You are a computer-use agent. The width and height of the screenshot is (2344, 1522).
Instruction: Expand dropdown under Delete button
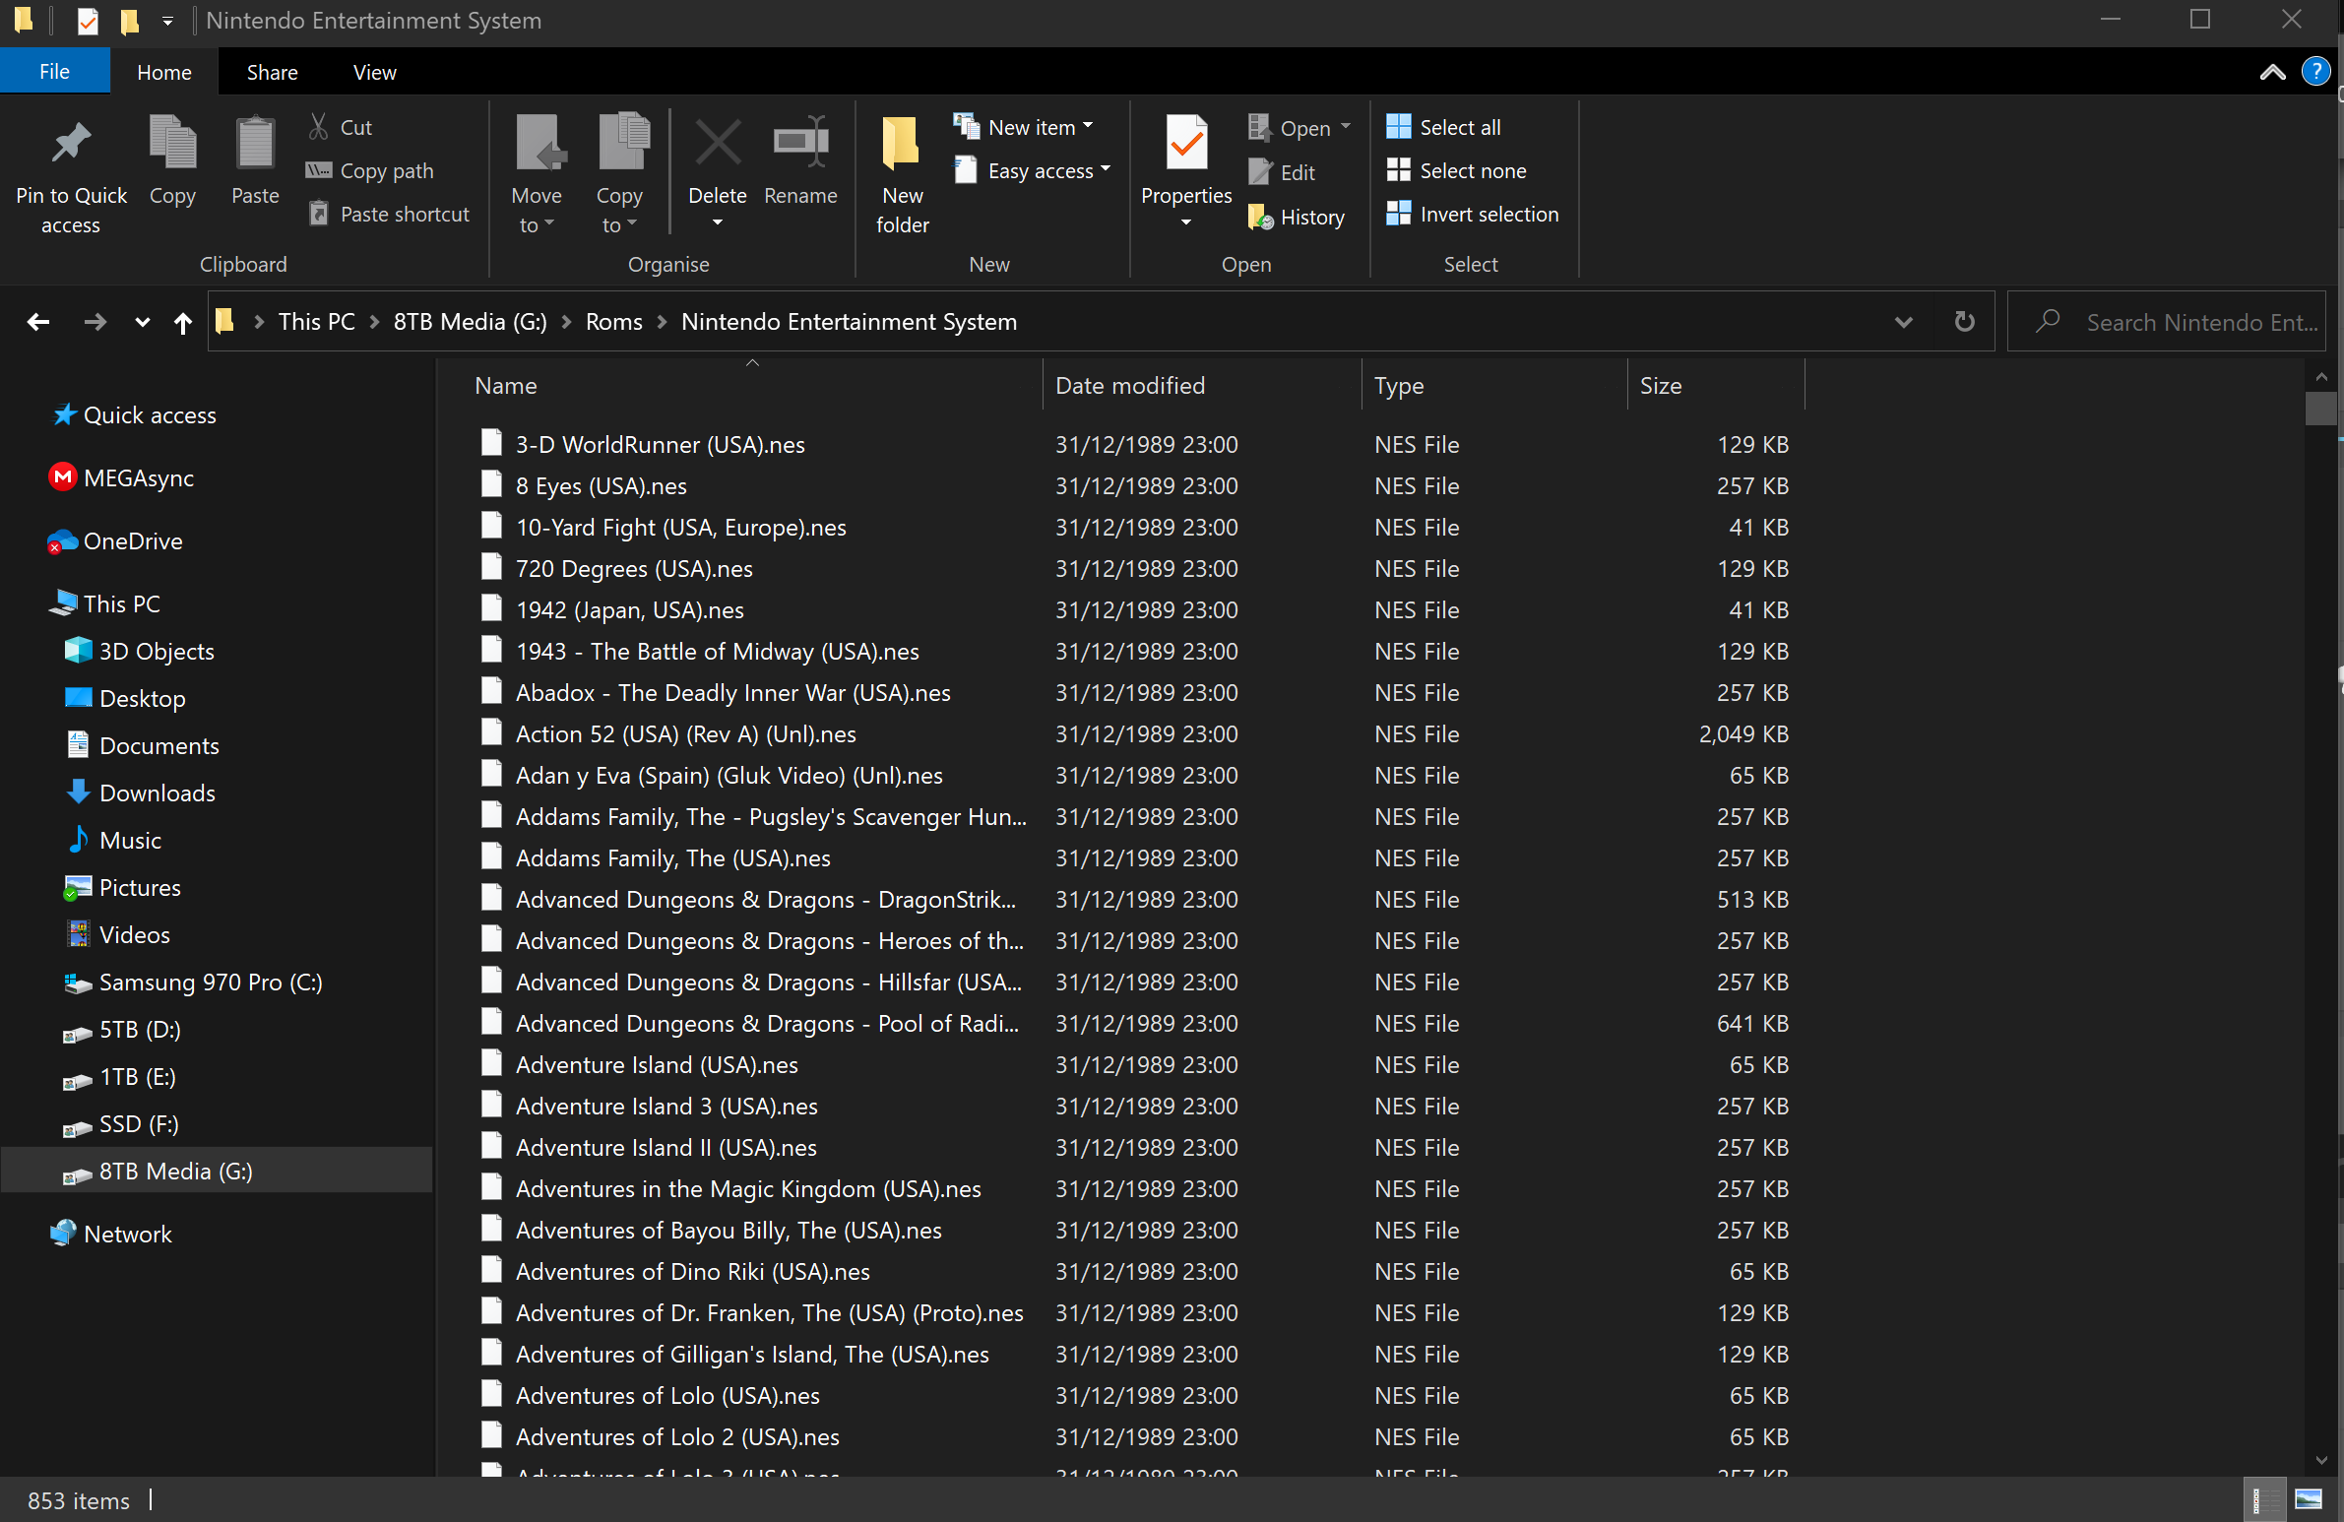point(717,222)
